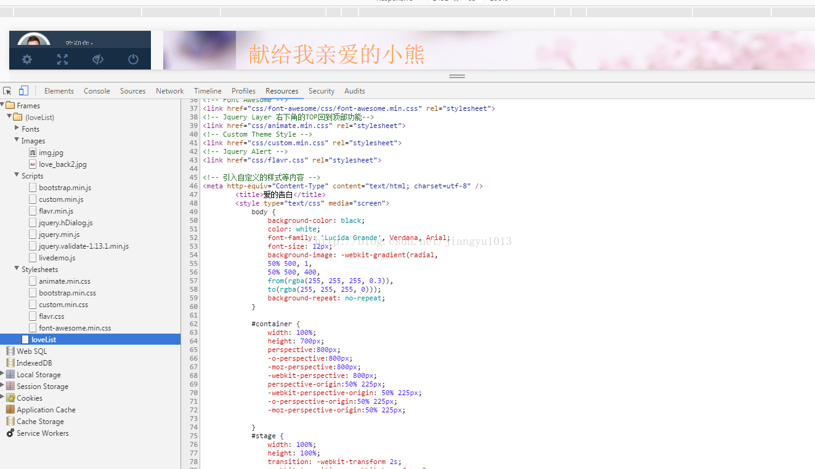Open the Audits tab
Viewport: 815px width, 469px height.
(355, 90)
